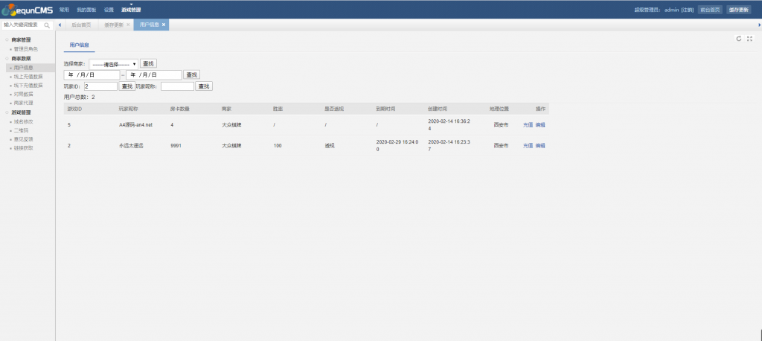Viewport: 762px width, 341px height.
Task: Click the refresh page icon
Action: (738, 39)
